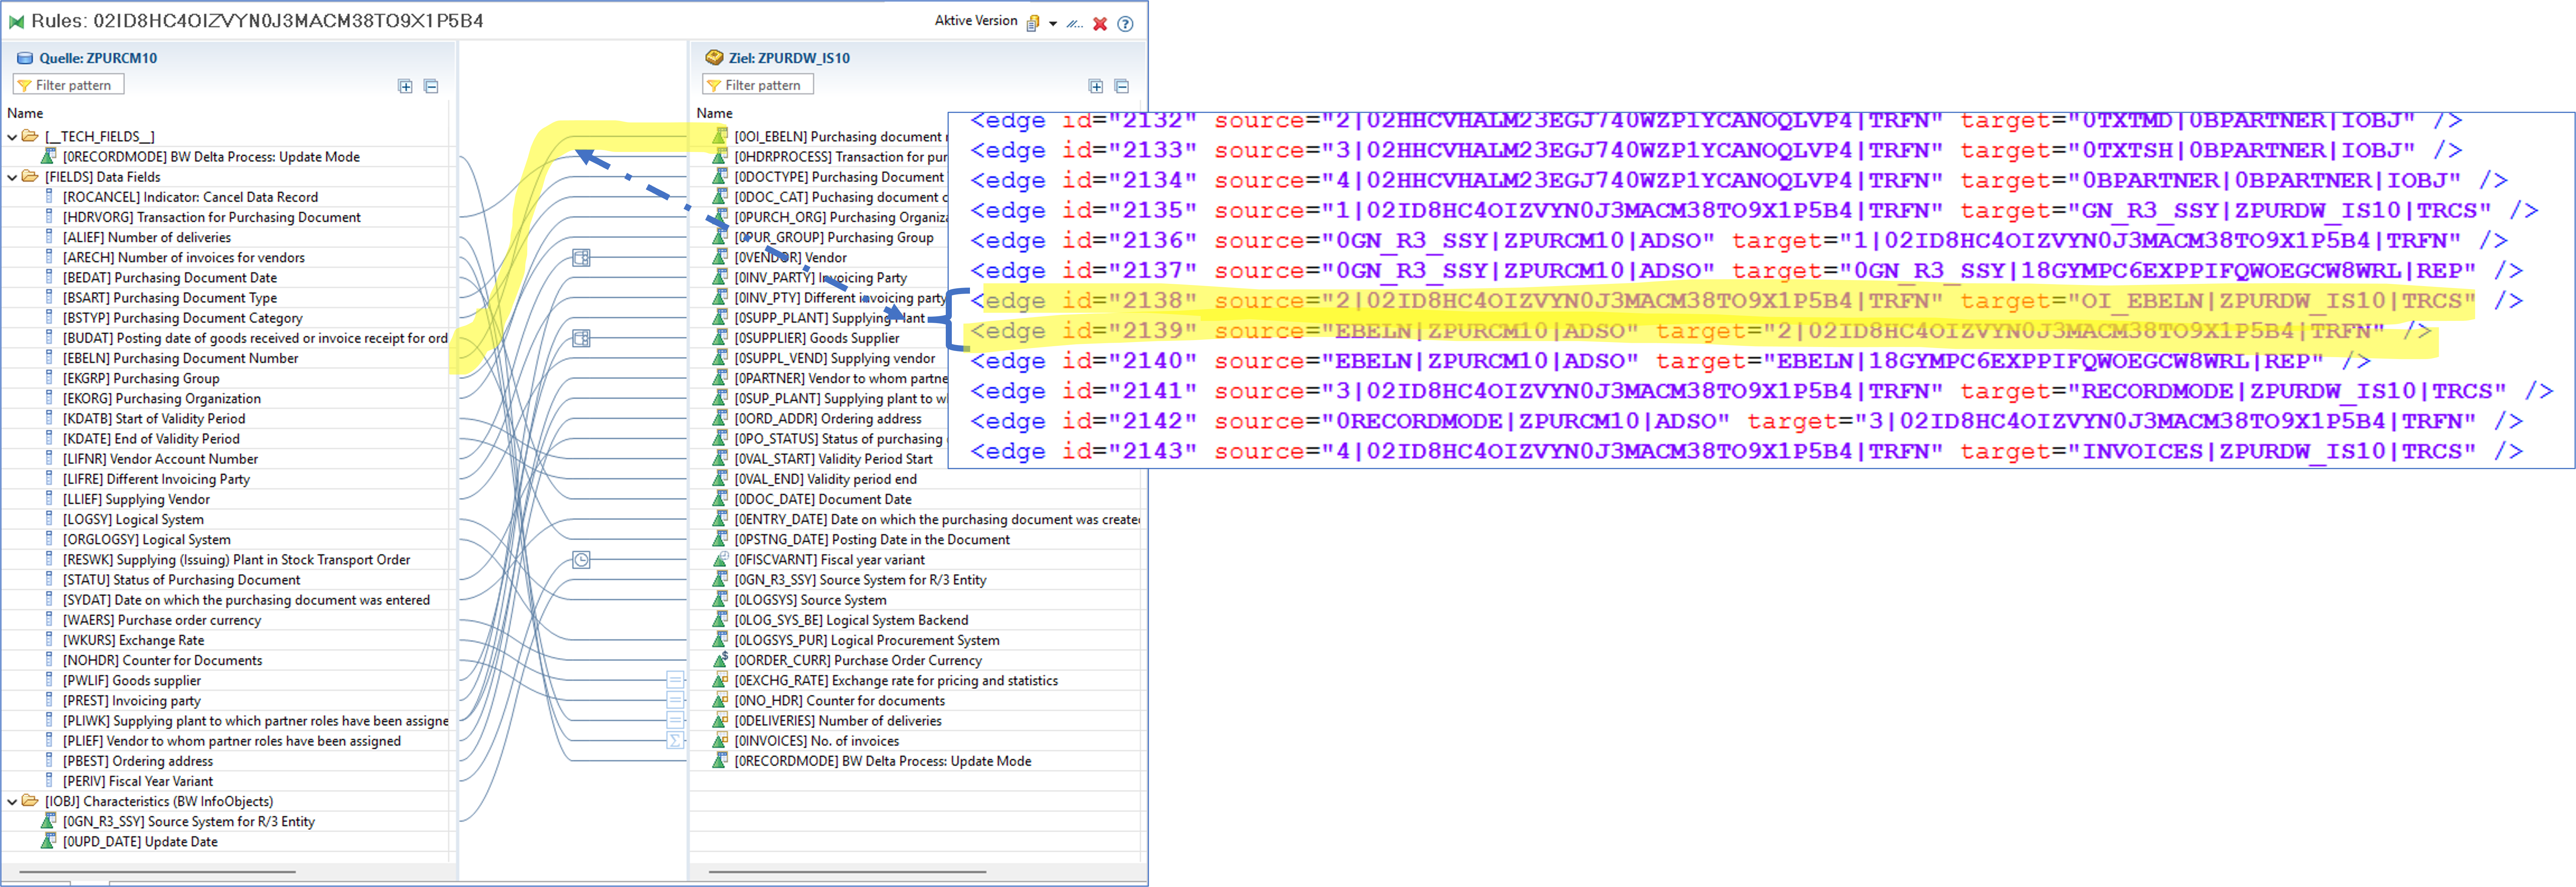Collapse all nodes in Quelle source panel
This screenshot has height=887, width=2576.
click(x=431, y=87)
